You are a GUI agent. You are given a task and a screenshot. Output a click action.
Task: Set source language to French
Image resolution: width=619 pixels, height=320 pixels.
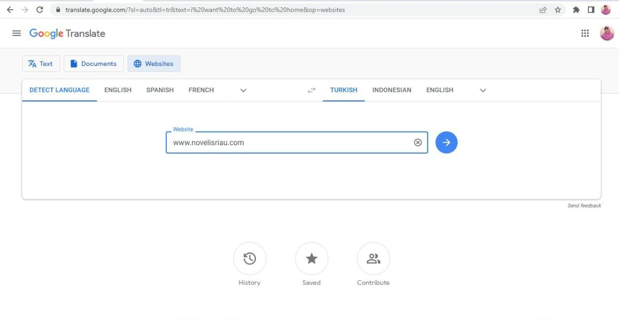201,90
